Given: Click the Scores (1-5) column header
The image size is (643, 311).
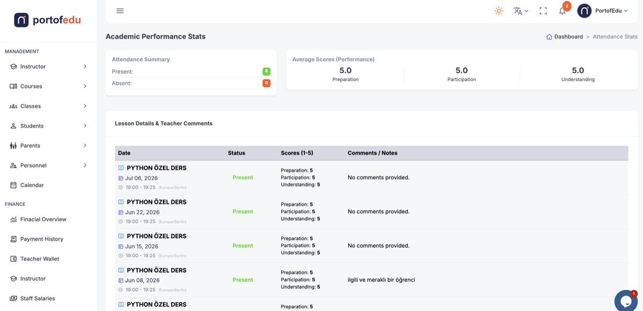Looking at the screenshot, I should (x=297, y=153).
